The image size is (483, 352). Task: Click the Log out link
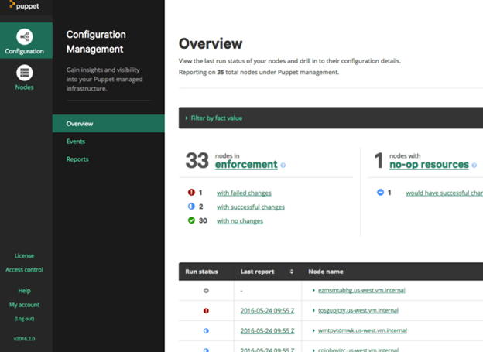tap(24, 319)
